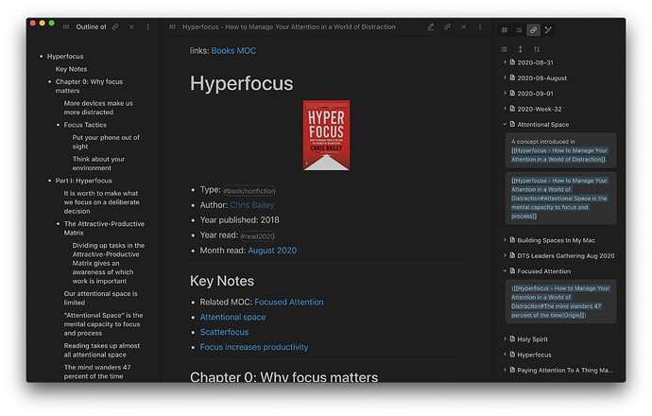Close the Hyperfocus note pane
The image size is (652, 416).
tap(464, 26)
